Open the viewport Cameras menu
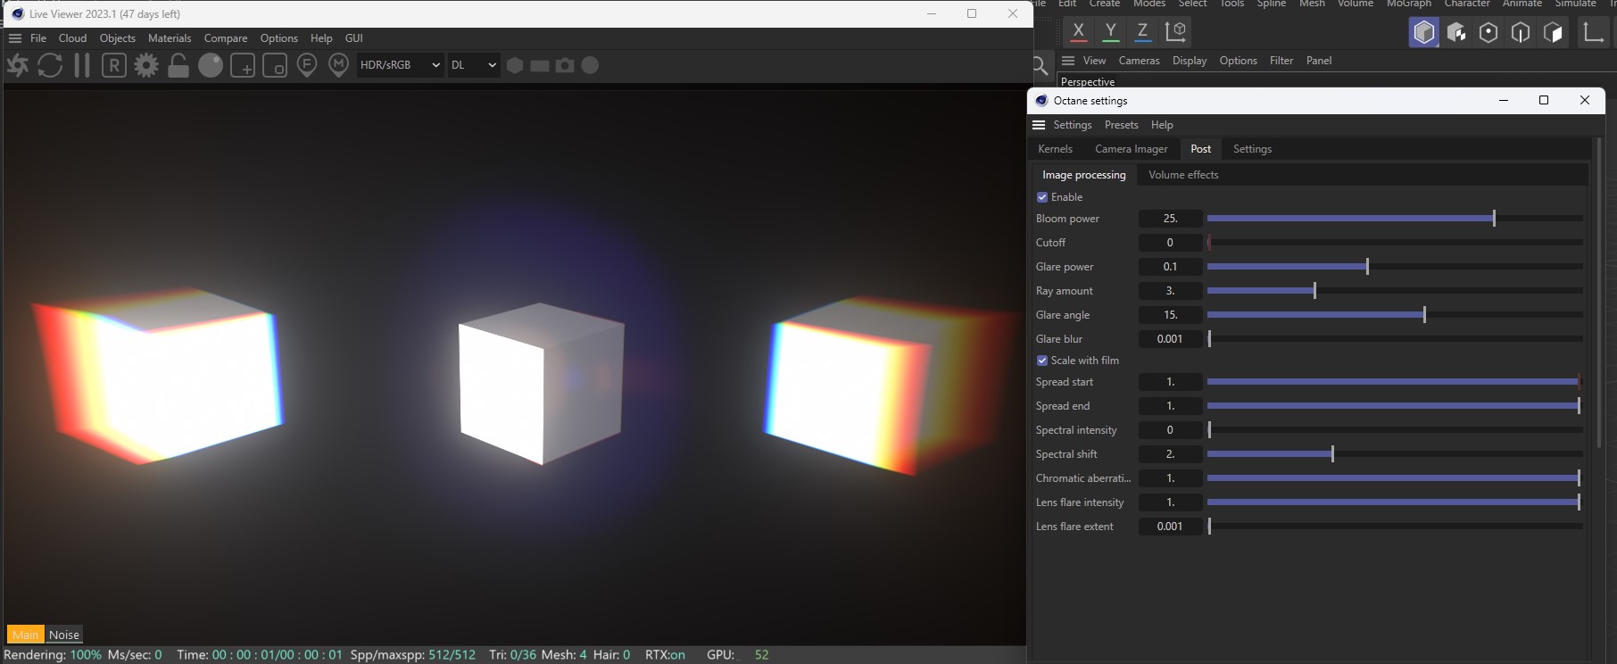 click(x=1139, y=61)
